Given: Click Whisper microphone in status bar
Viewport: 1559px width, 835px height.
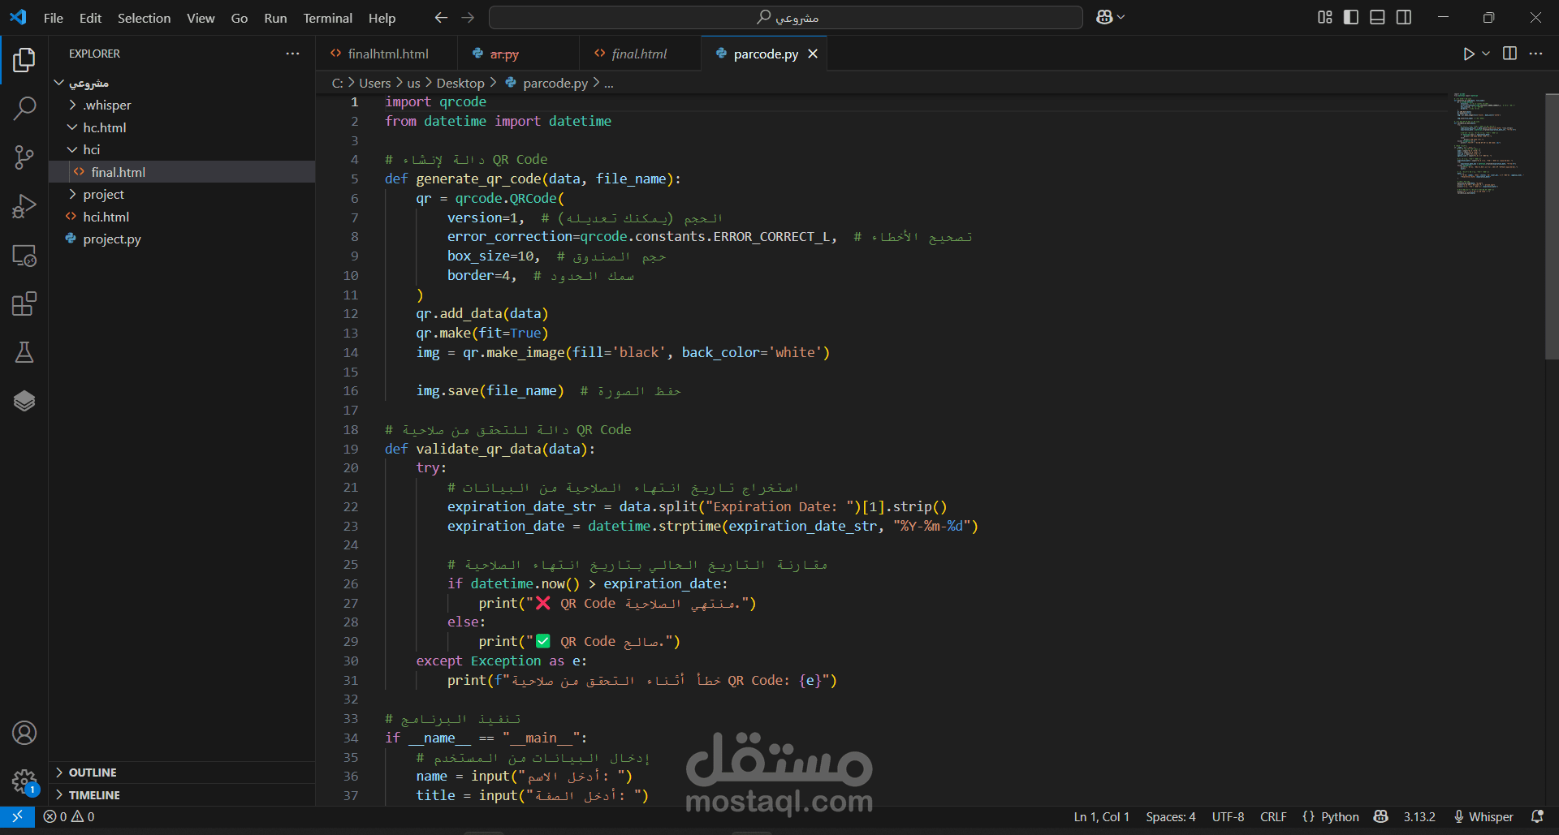Looking at the screenshot, I should click(1483, 817).
